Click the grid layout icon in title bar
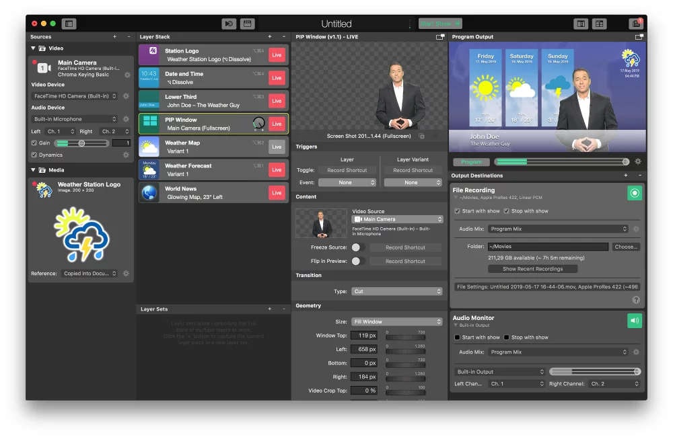Viewport: 673px width, 437px height. click(x=599, y=24)
